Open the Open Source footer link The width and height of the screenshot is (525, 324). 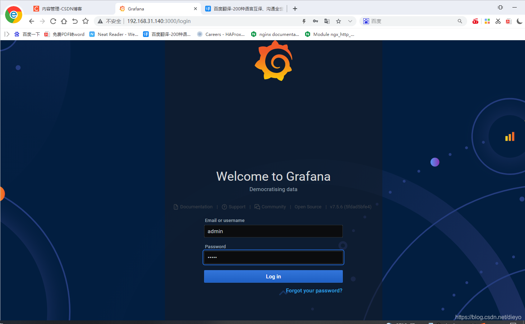pos(308,207)
